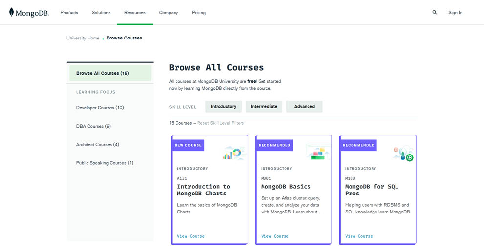Click the MongoDB Basics course illustration
This screenshot has width=484, height=252.
(318, 152)
